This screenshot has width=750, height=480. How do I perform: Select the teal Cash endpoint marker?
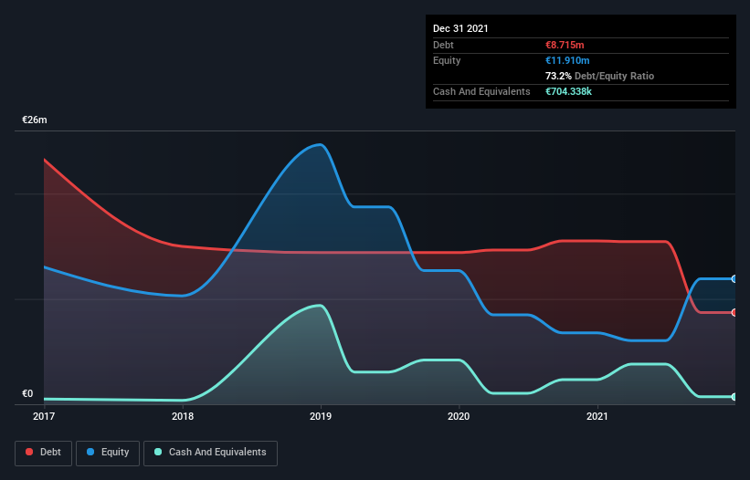click(734, 396)
